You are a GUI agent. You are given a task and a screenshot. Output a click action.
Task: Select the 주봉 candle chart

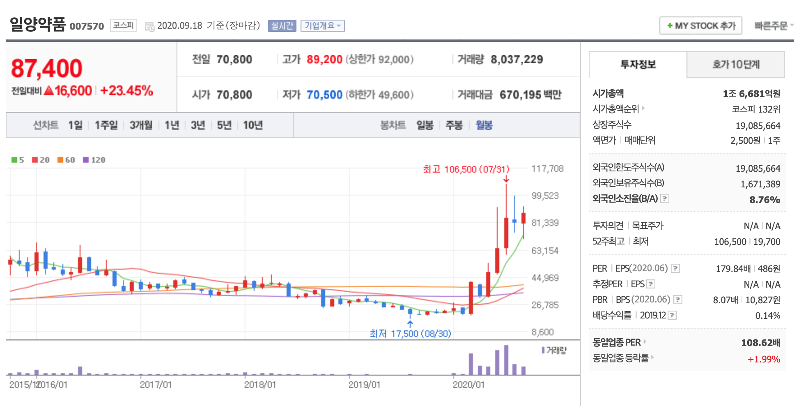coord(454,125)
